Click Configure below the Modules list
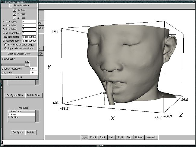This screenshot has height=147, width=196. click(17, 132)
